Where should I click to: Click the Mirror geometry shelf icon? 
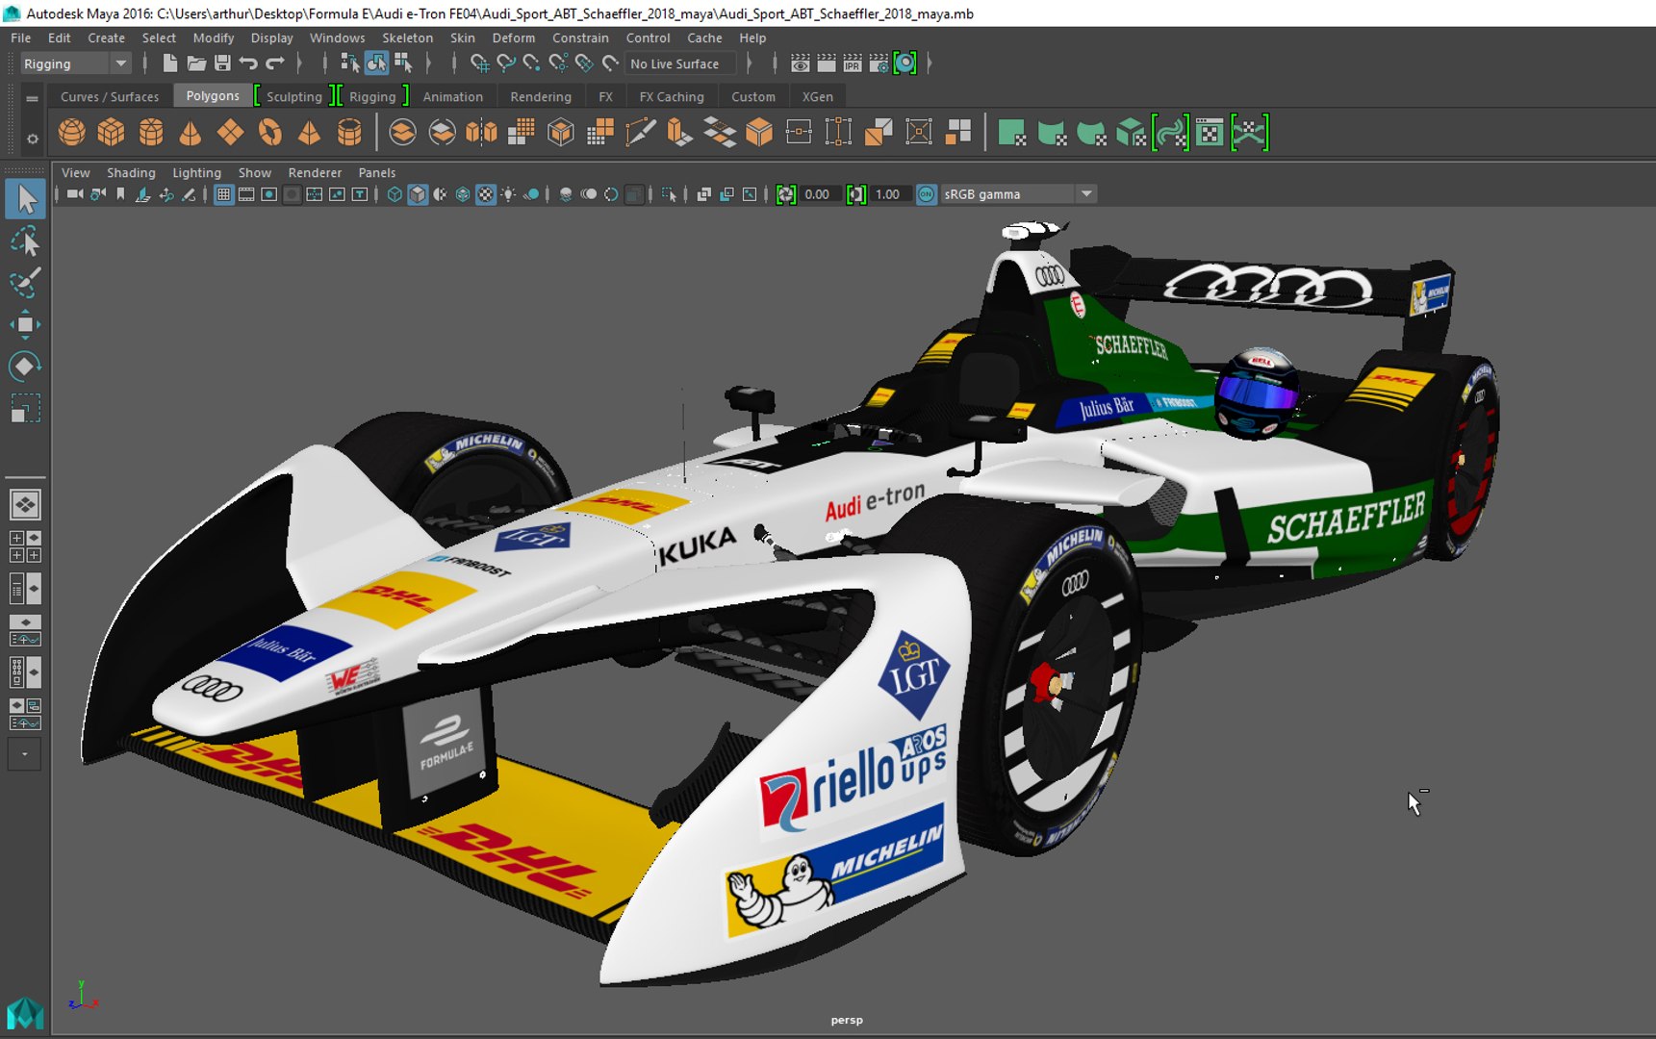click(x=481, y=132)
